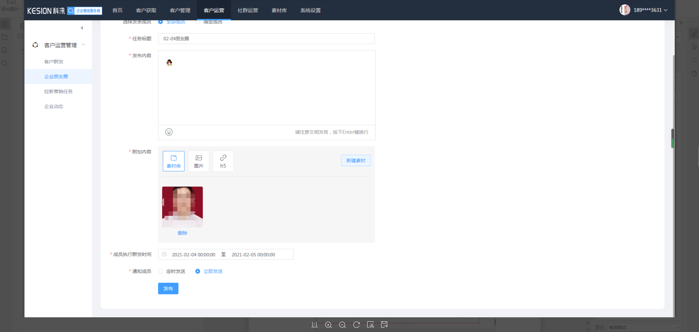Select the 定时发送 radio option
This screenshot has height=332, width=699.
161,271
